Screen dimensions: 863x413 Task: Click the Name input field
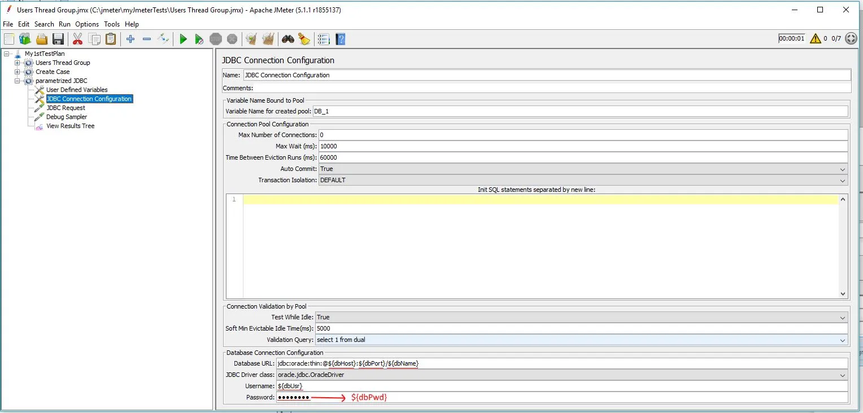pyautogui.click(x=547, y=75)
